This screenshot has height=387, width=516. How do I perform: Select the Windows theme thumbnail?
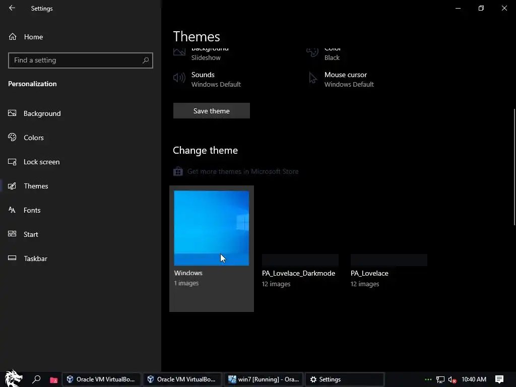212,228
